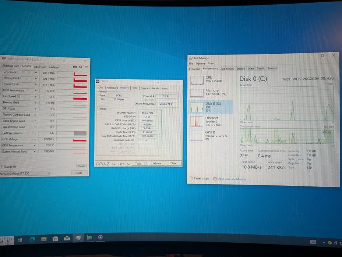Open the Memory Used sensor dropdown

coord(35,103)
